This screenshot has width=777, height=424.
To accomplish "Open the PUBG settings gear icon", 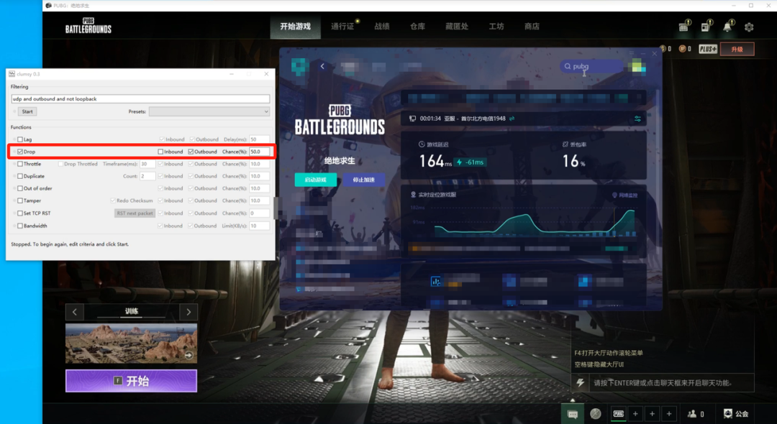I will coord(749,27).
